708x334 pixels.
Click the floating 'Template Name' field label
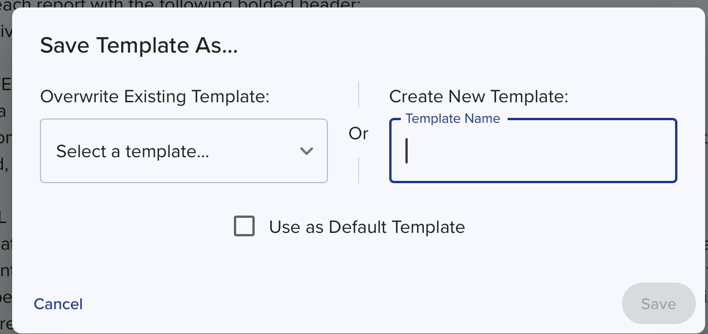point(453,118)
